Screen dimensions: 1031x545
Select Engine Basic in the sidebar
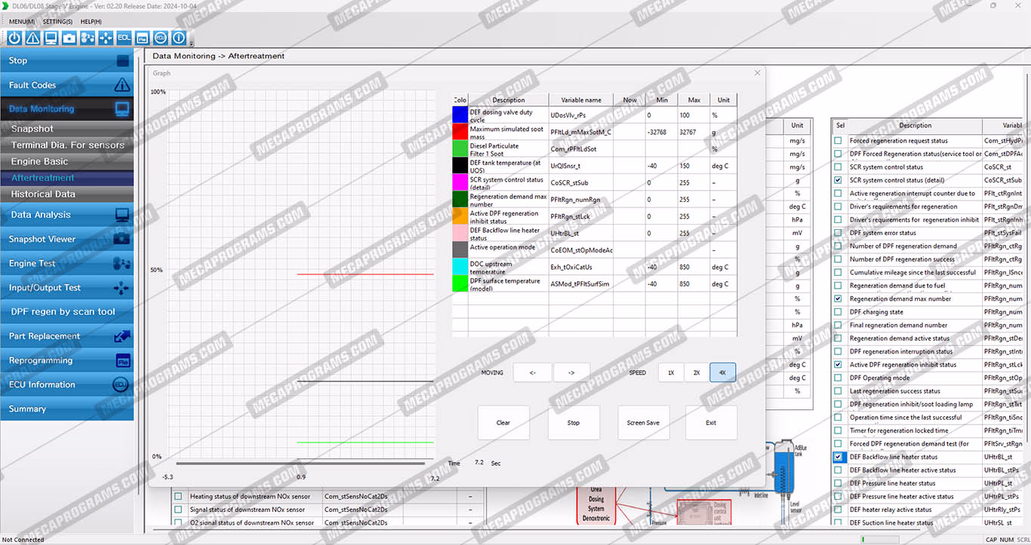39,161
